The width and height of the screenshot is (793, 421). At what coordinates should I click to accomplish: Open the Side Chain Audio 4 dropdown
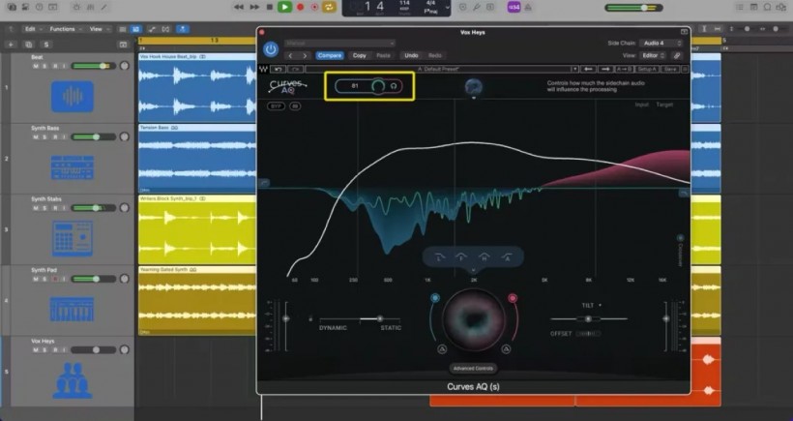(x=661, y=44)
